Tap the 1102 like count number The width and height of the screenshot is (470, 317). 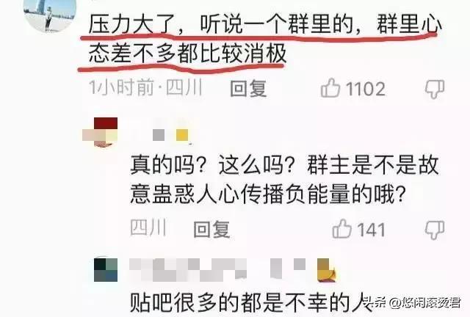(x=366, y=90)
